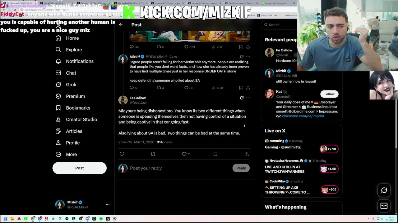Open Chat in the sidebar
Viewport: 398px width, 223px height.
[66, 73]
